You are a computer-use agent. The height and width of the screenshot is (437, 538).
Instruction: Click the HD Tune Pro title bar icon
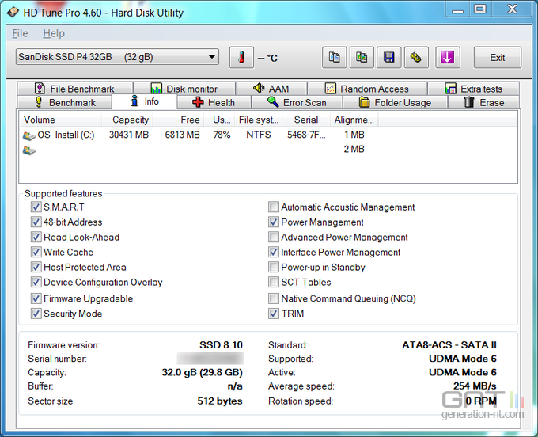(x=13, y=13)
